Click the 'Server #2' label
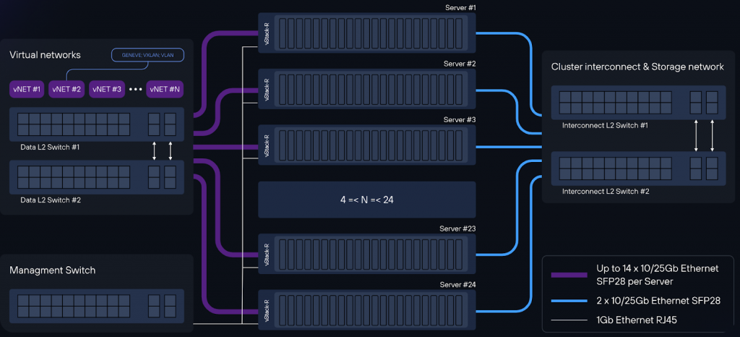Screen dimensions: 740x337 pyautogui.click(x=460, y=64)
